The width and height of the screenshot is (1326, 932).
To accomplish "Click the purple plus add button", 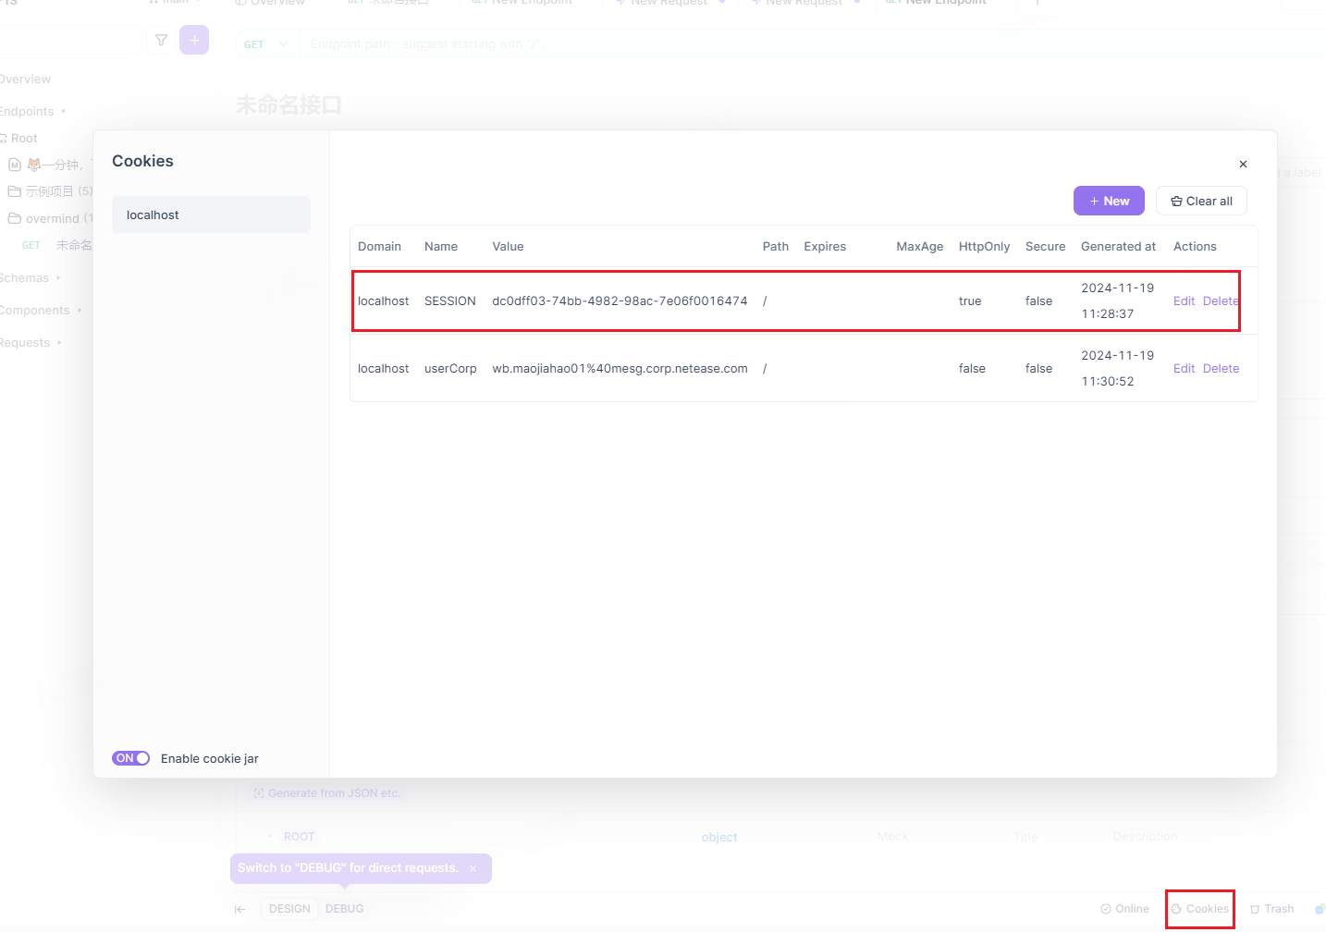I will pyautogui.click(x=194, y=40).
